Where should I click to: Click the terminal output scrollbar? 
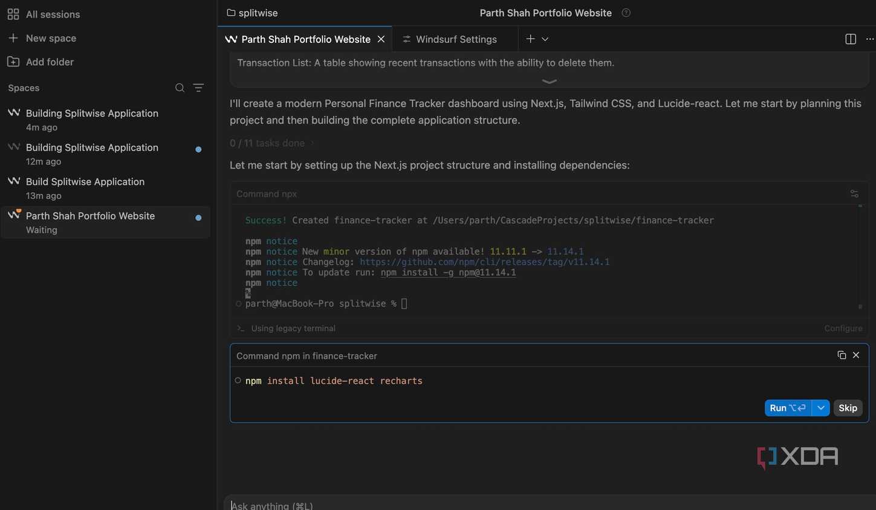(860, 256)
